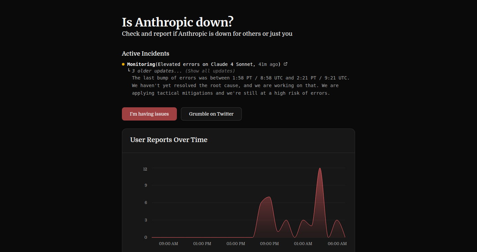This screenshot has width=477, height=252.
Task: Click the Grumble on Twitter button
Action: 211,114
